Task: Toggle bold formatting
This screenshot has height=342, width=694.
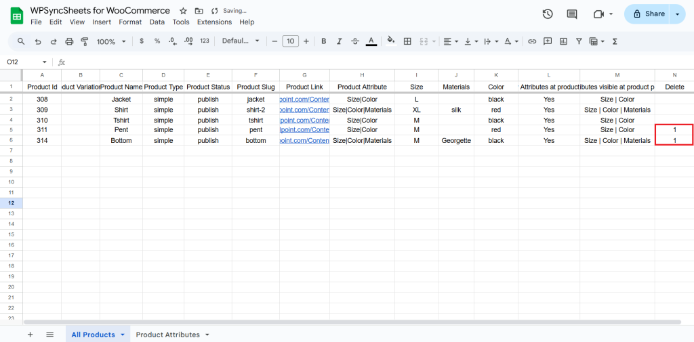Action: (x=323, y=41)
